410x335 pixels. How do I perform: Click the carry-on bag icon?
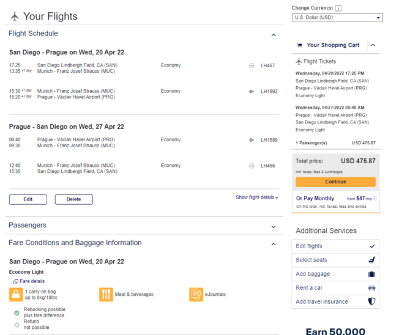click(16, 295)
